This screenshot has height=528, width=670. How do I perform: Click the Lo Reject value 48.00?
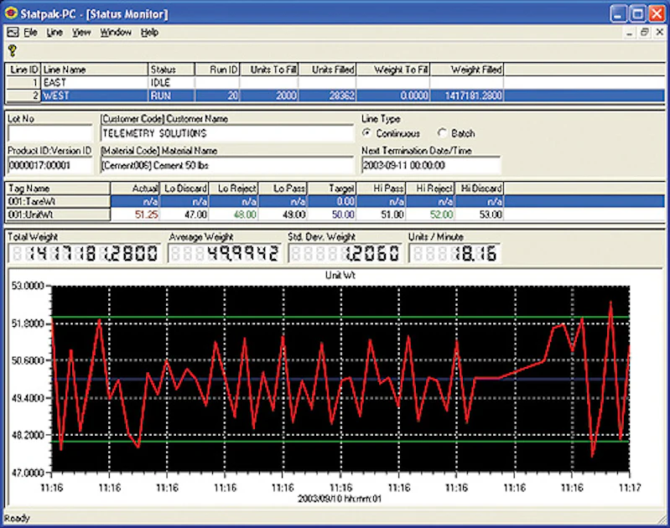tap(245, 214)
